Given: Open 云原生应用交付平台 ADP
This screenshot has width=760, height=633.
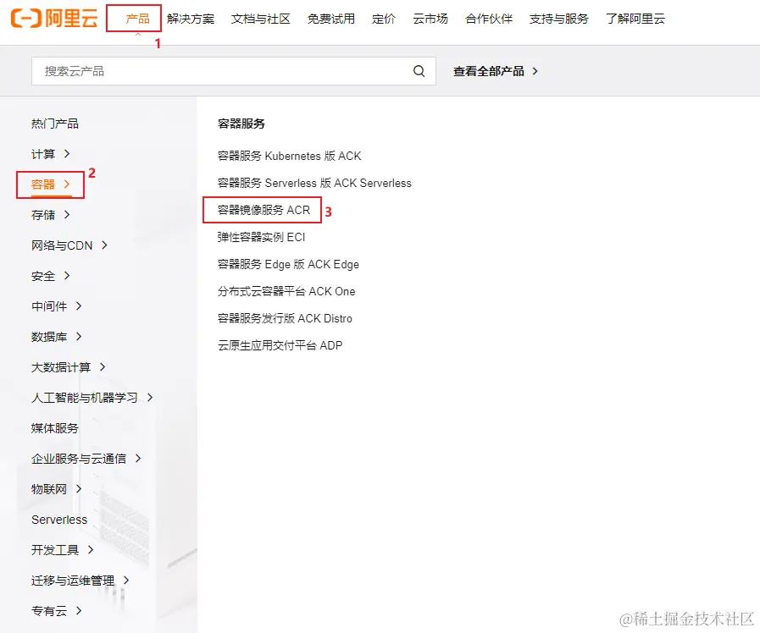Looking at the screenshot, I should (x=280, y=345).
